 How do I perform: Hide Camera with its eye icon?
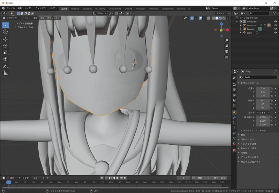[x=276, y=29]
